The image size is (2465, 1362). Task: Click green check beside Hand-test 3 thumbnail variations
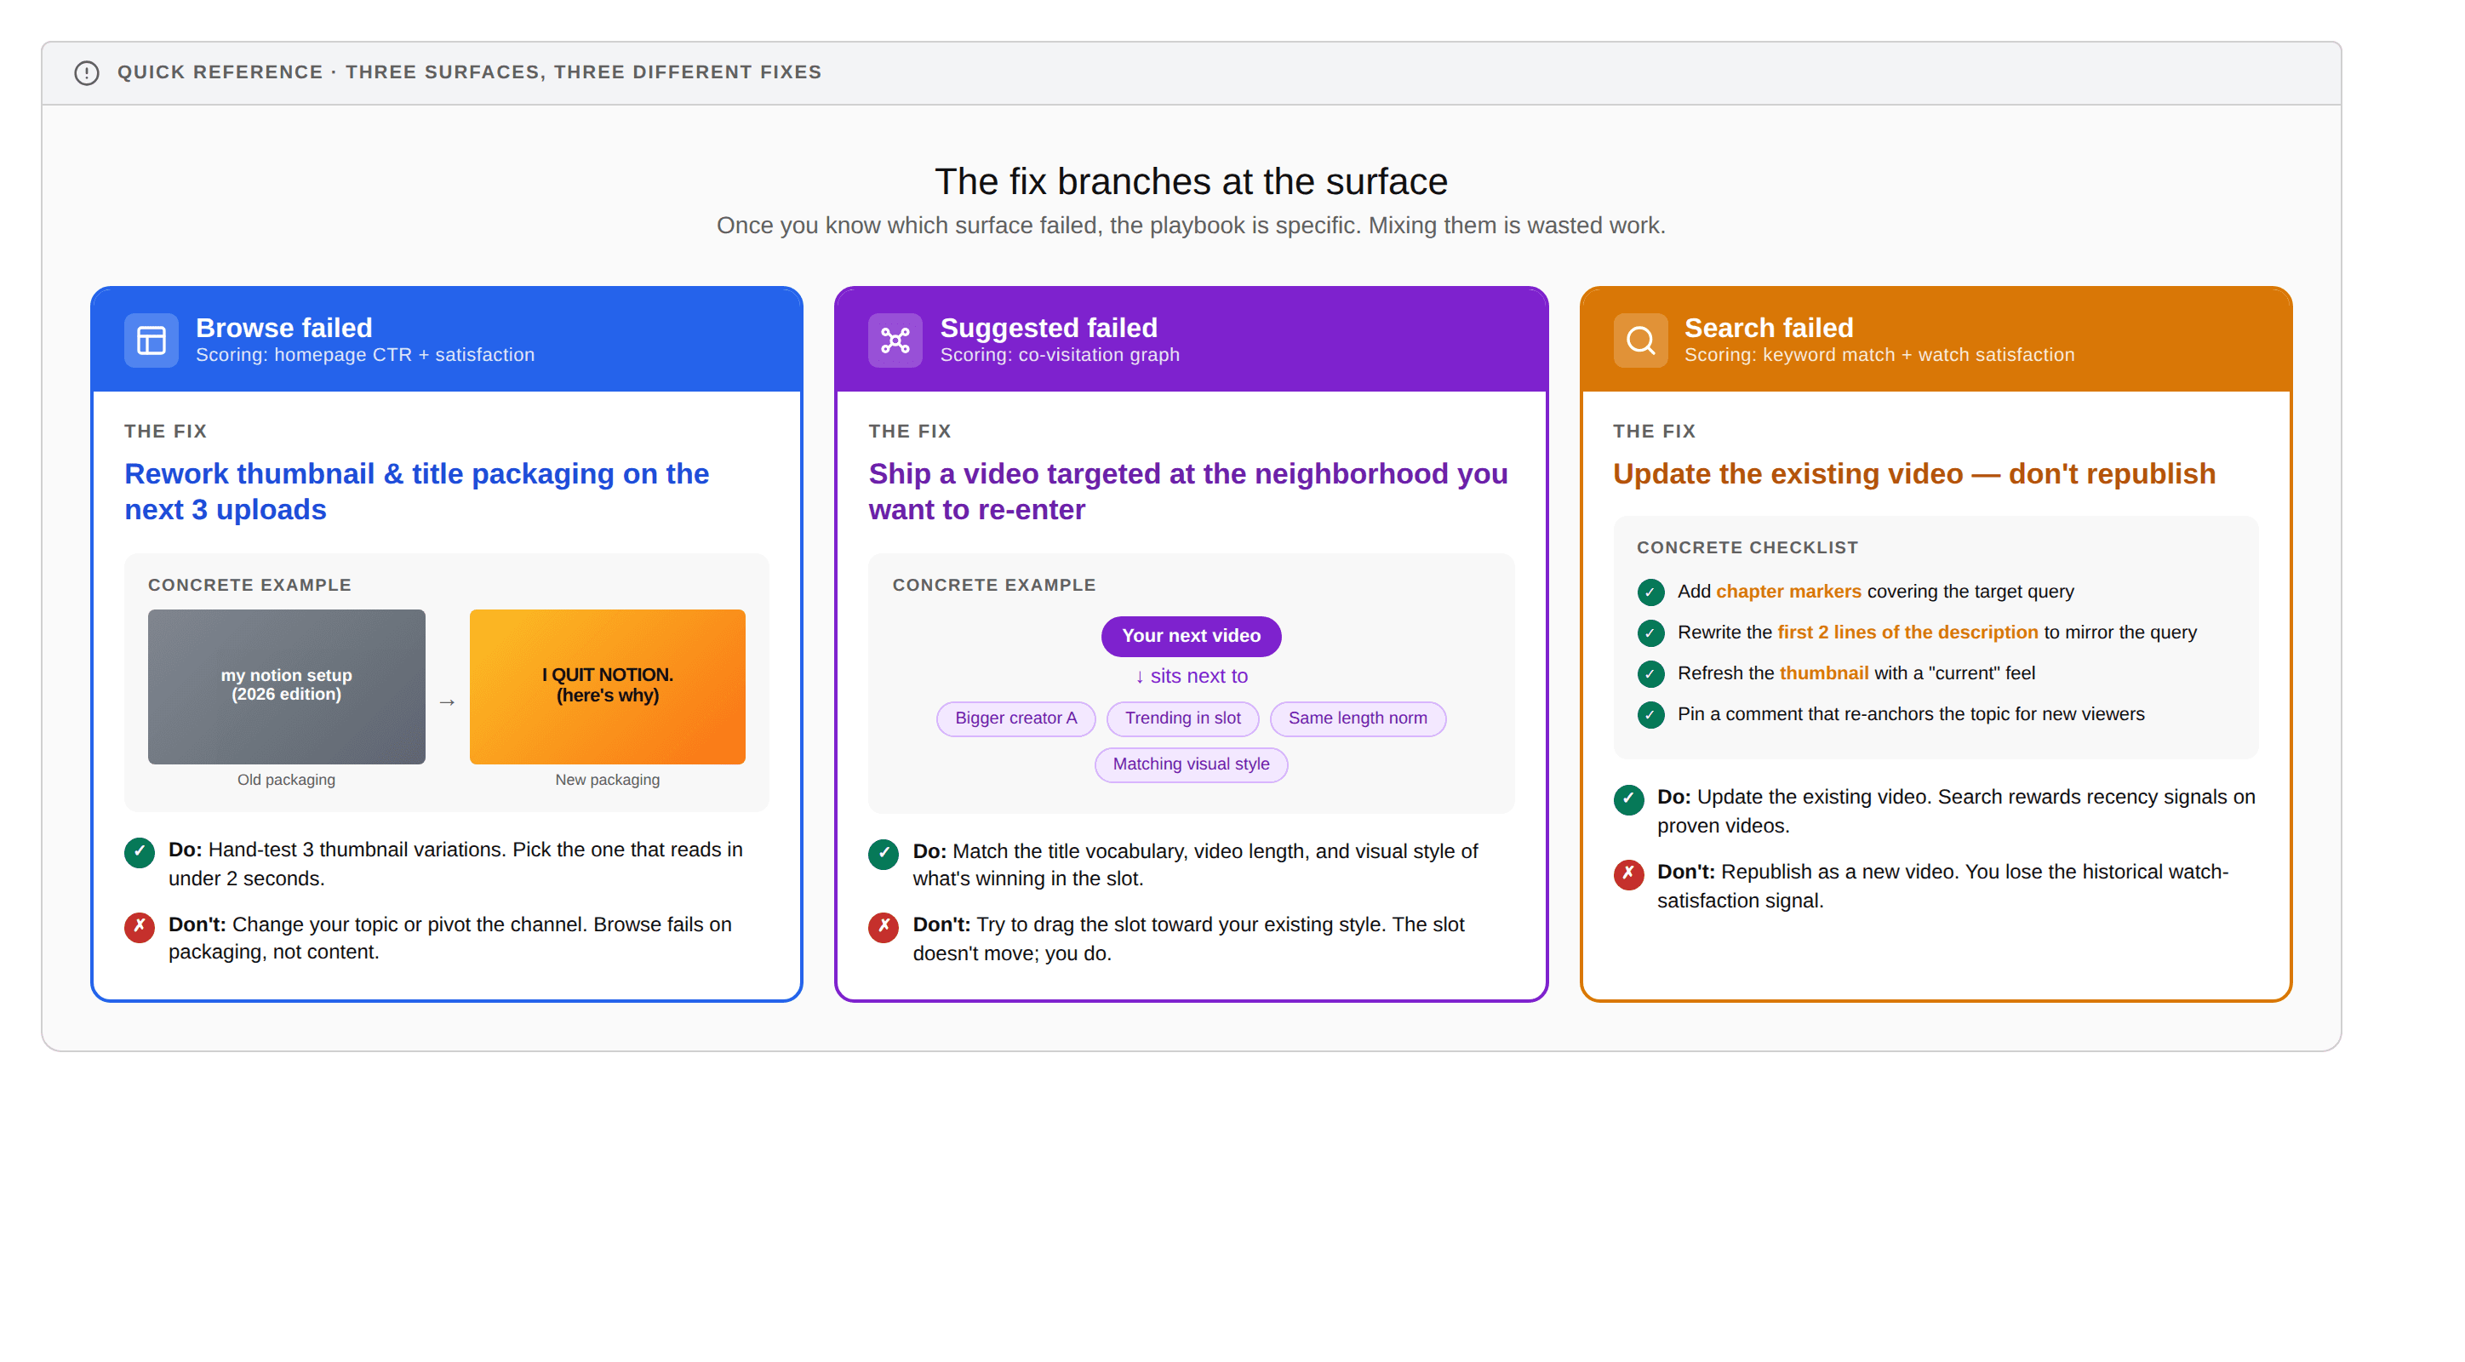pos(140,852)
